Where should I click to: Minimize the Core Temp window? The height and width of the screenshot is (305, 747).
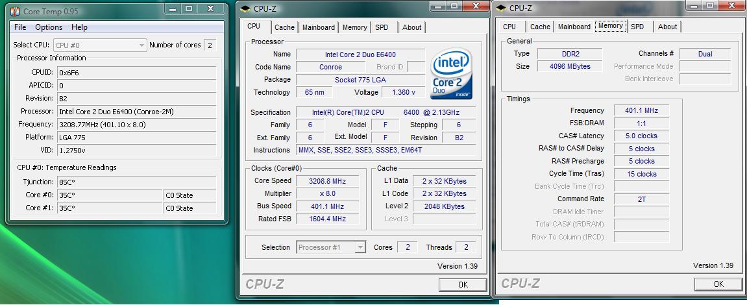(173, 8)
